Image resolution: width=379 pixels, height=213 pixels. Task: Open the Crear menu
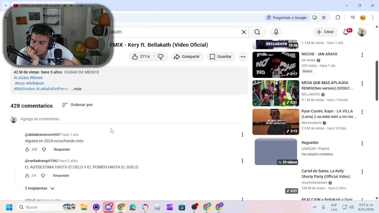pyautogui.click(x=325, y=32)
